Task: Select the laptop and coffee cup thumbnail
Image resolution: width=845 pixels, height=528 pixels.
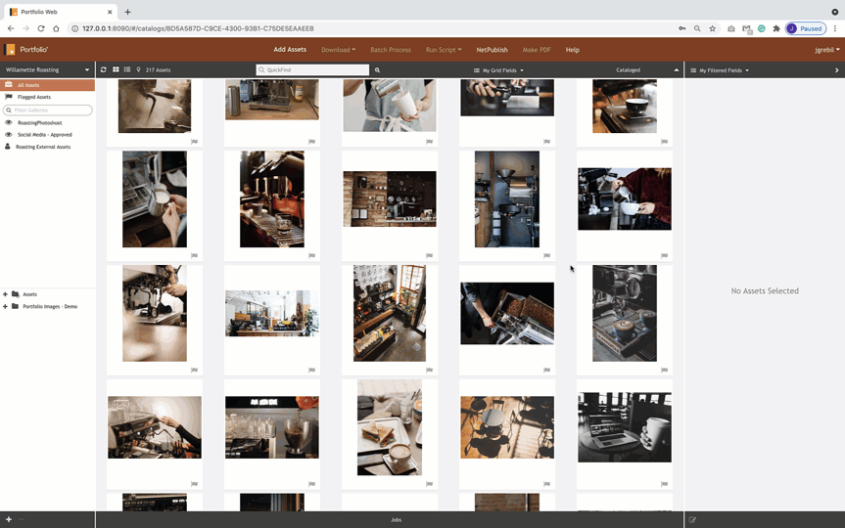Action: point(625,427)
